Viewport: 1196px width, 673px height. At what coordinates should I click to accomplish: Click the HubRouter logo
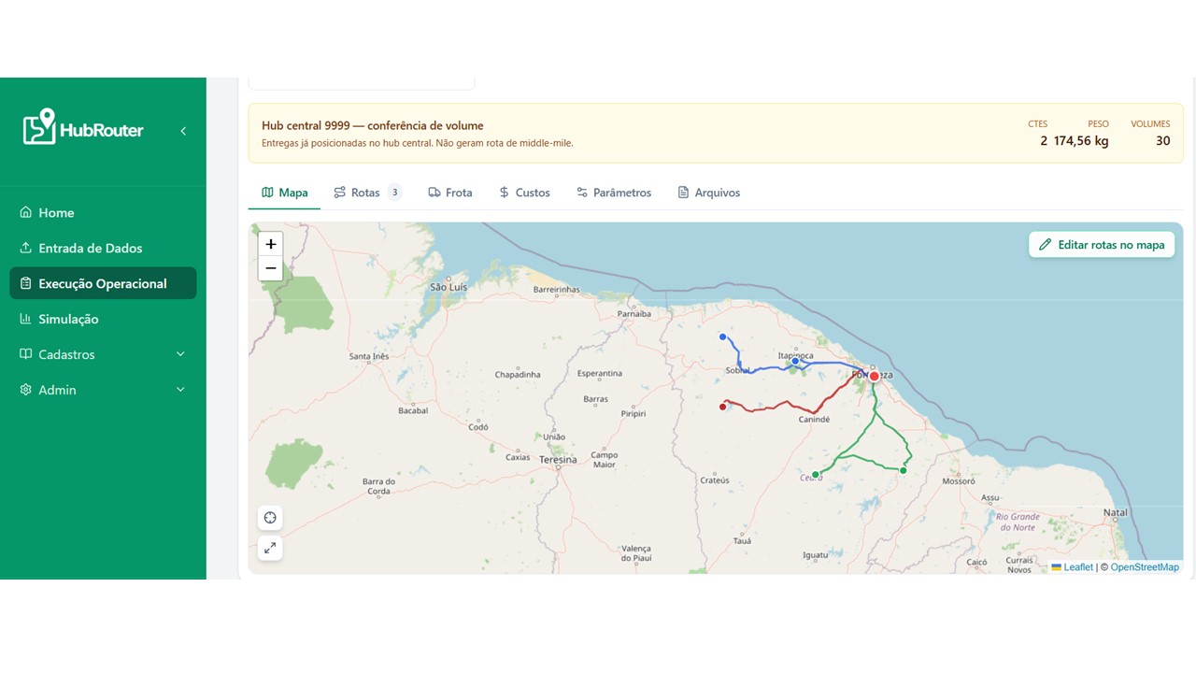[83, 128]
